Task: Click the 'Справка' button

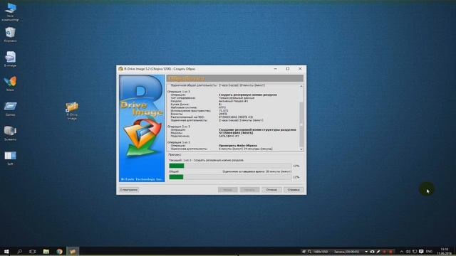Action: [294, 190]
